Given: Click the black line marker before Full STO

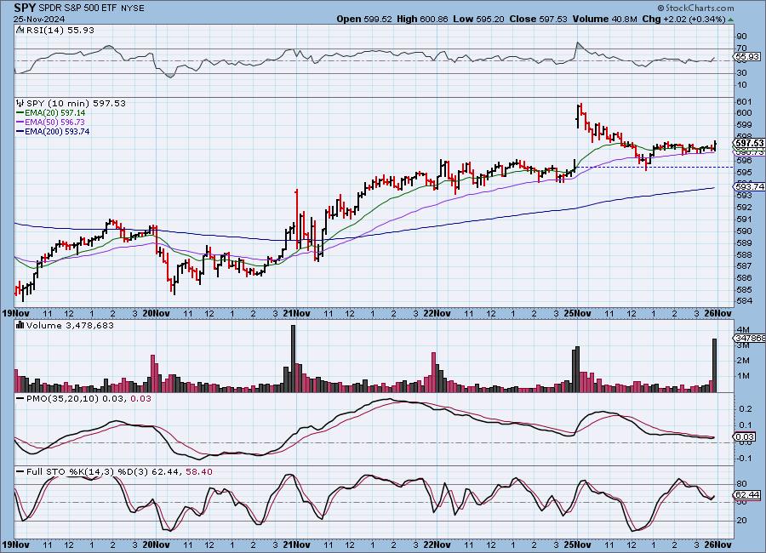Looking at the screenshot, I should [20, 472].
